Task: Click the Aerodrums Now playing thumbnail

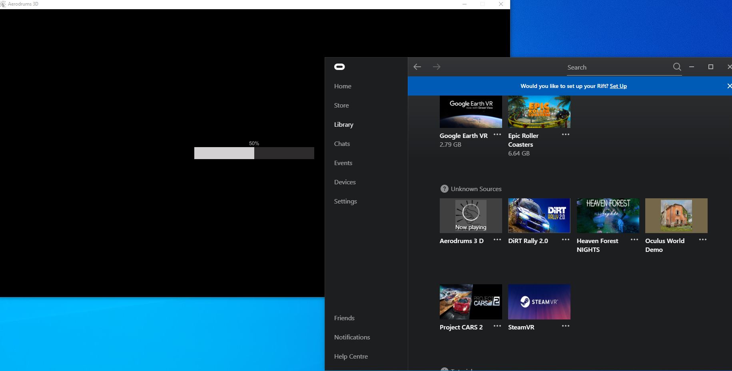Action: coord(471,215)
